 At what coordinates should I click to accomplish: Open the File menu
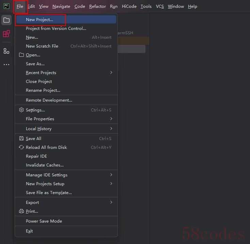[x=20, y=6]
